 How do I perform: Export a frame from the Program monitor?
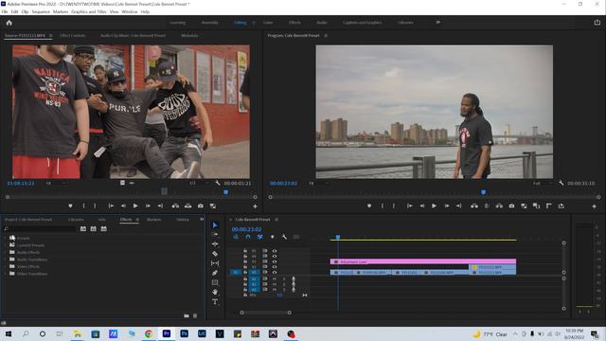[x=511, y=206]
